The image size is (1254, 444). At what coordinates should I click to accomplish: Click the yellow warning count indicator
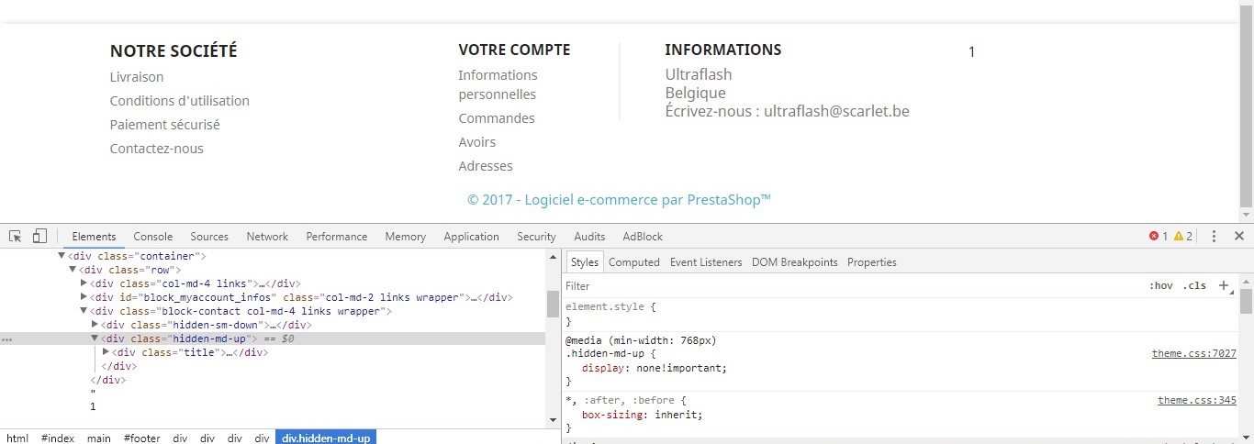(1183, 237)
